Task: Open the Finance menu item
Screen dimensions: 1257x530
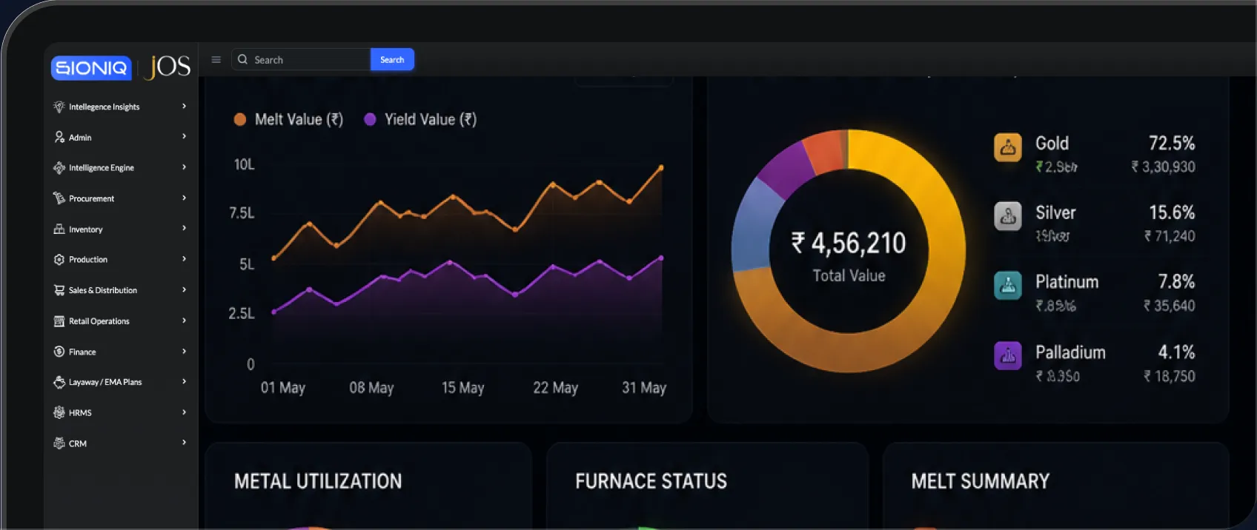Action: point(120,352)
